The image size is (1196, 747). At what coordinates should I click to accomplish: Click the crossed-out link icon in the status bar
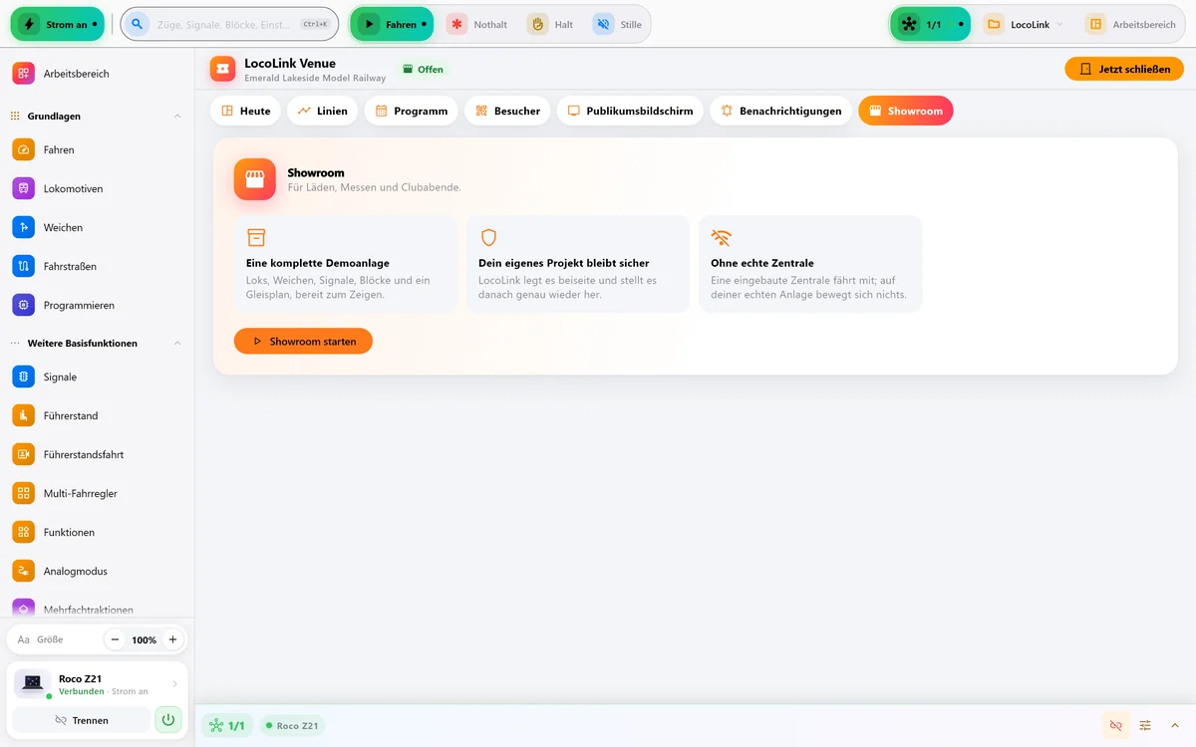point(1115,725)
